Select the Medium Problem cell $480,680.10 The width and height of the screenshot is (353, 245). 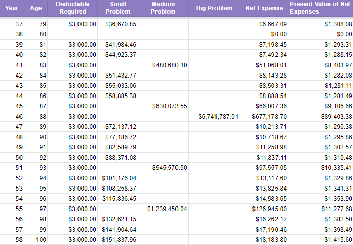163,65
